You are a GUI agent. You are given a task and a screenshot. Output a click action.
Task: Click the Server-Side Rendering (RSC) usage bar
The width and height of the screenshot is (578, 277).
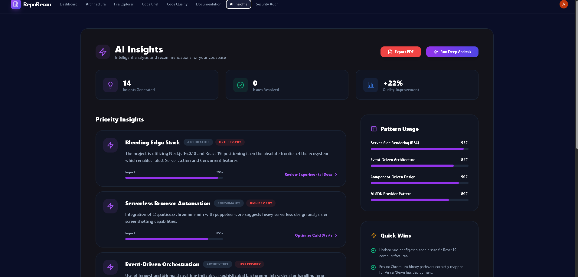click(420, 149)
